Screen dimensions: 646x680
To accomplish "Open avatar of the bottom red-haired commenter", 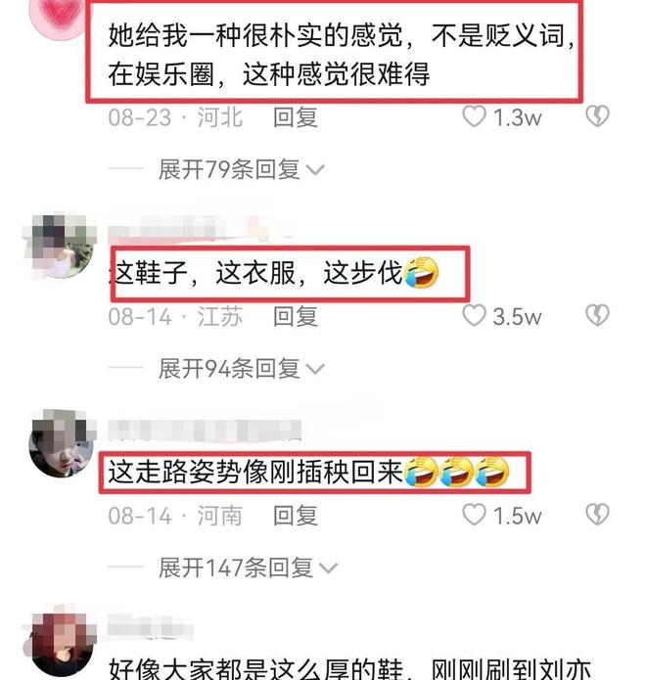I will click(x=61, y=645).
